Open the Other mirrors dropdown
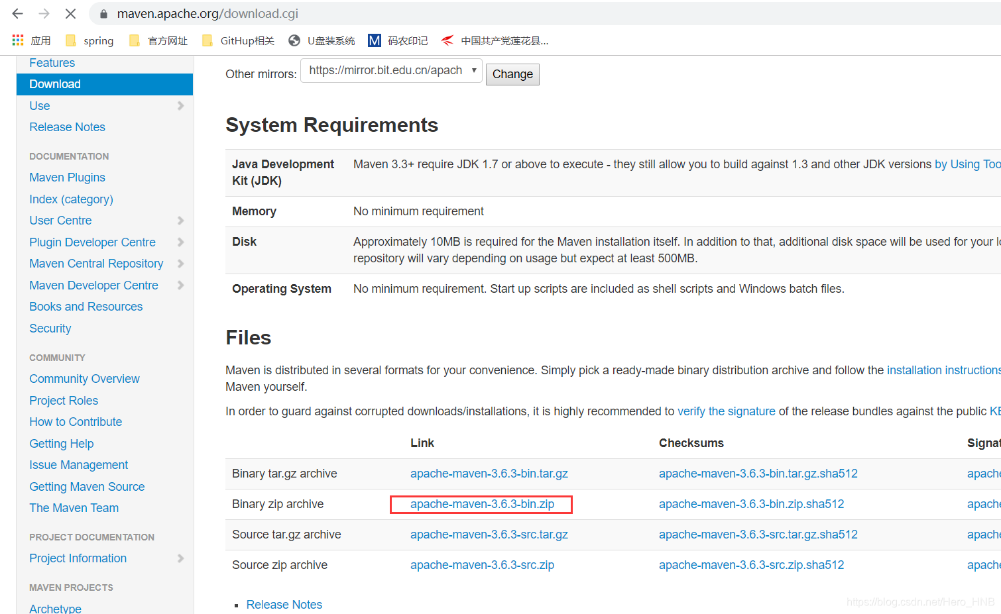Screen dimensions: 1001x614 (391, 70)
